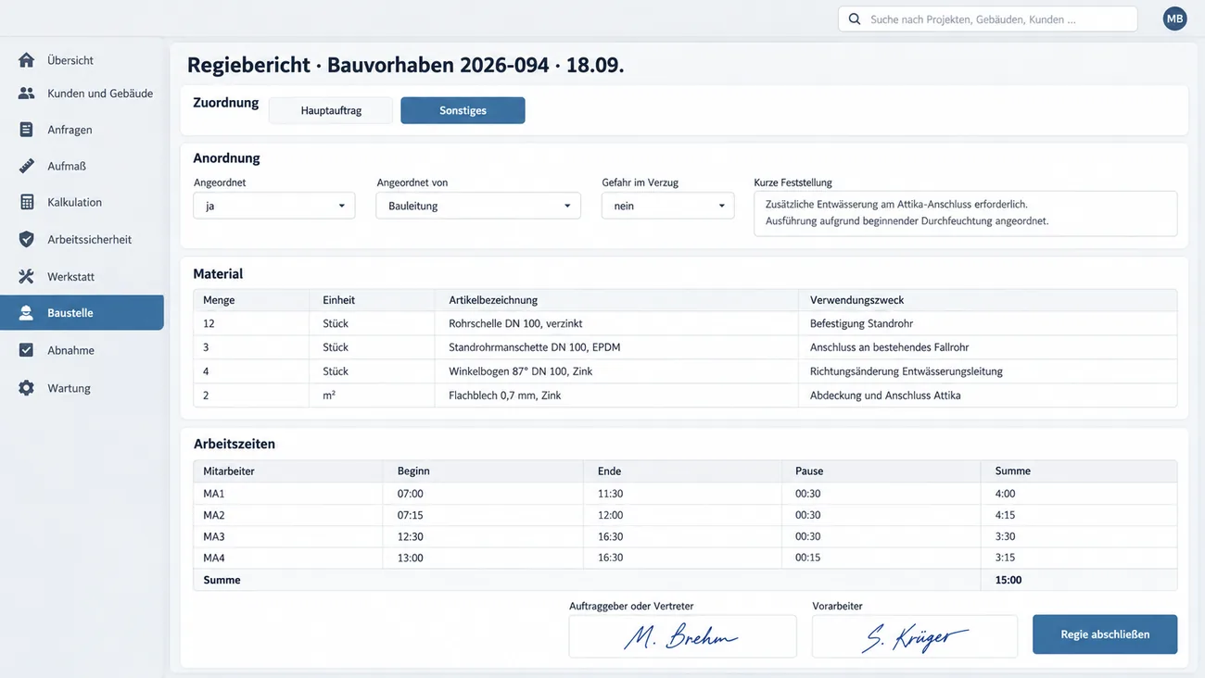This screenshot has height=678, width=1205.
Task: Click the Pause column header
Action: [x=882, y=471]
